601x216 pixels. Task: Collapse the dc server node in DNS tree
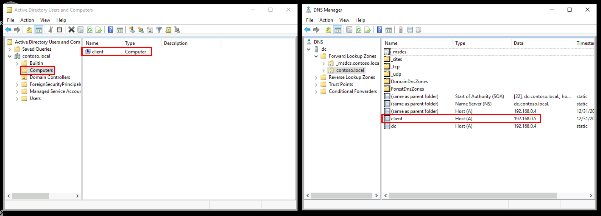click(309, 49)
